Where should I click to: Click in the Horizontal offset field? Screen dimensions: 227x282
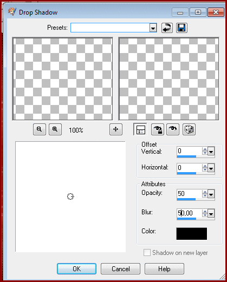pyautogui.click(x=190, y=168)
